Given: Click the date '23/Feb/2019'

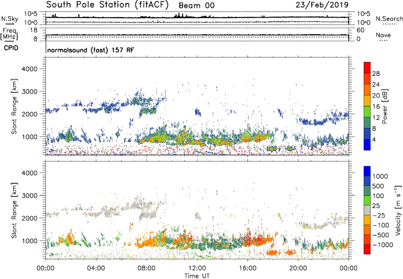Looking at the screenshot, I should tap(322, 5).
